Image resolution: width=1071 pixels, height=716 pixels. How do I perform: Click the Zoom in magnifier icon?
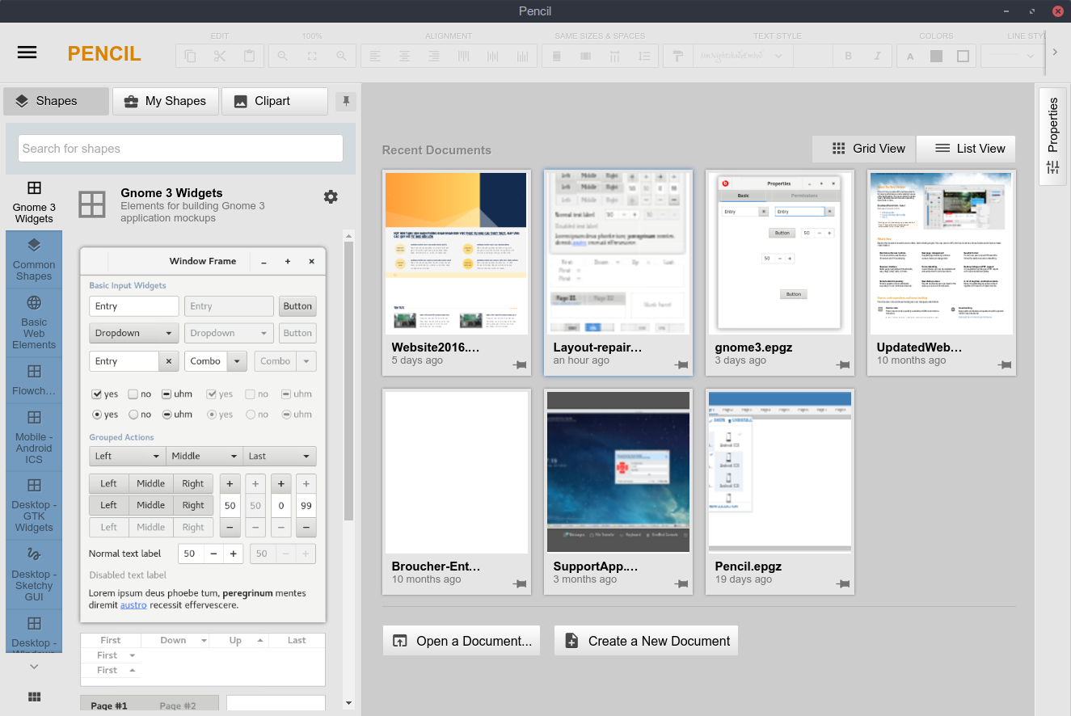click(342, 56)
